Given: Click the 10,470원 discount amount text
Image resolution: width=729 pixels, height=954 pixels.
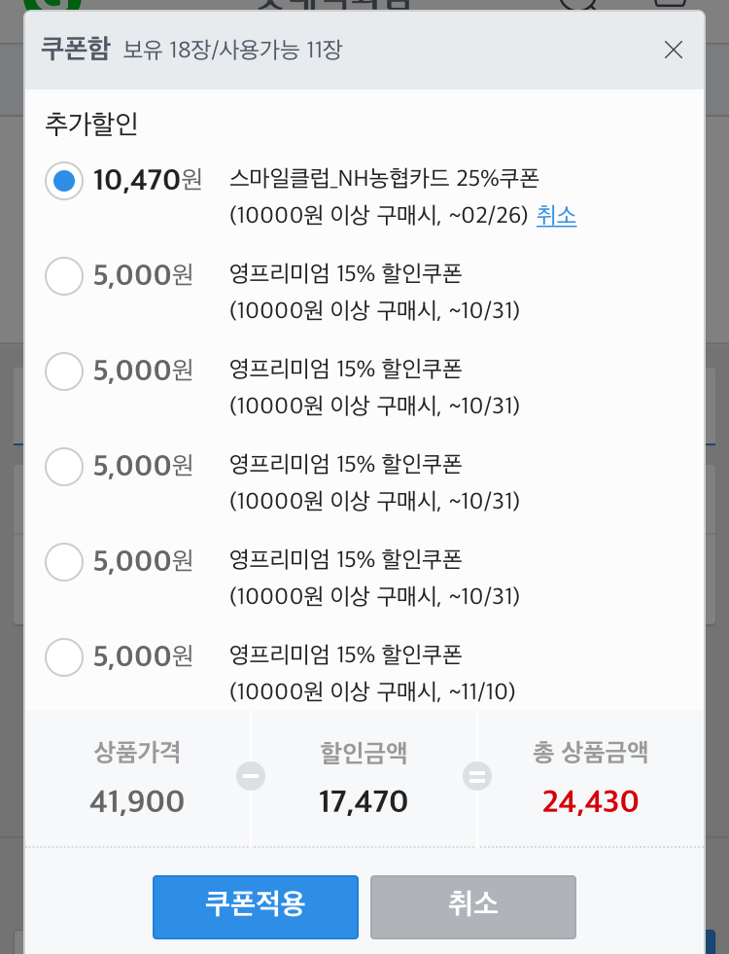Looking at the screenshot, I should 147,180.
